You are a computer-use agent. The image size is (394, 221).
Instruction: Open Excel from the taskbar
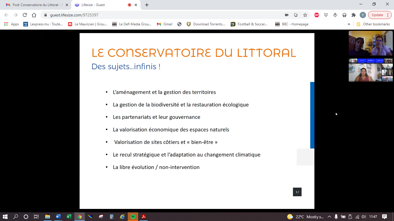click(x=69, y=217)
